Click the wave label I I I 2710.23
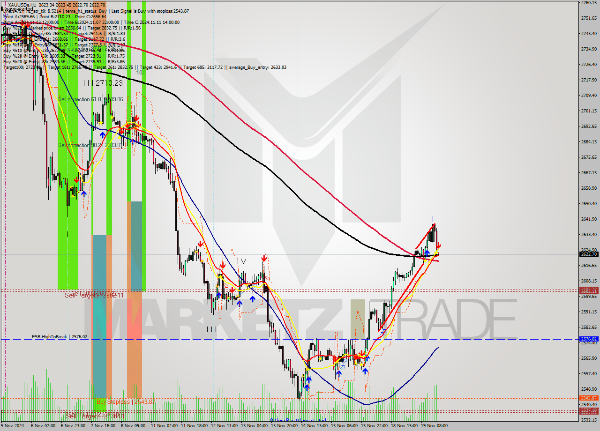Image resolution: width=600 pixels, height=431 pixels. (103, 83)
